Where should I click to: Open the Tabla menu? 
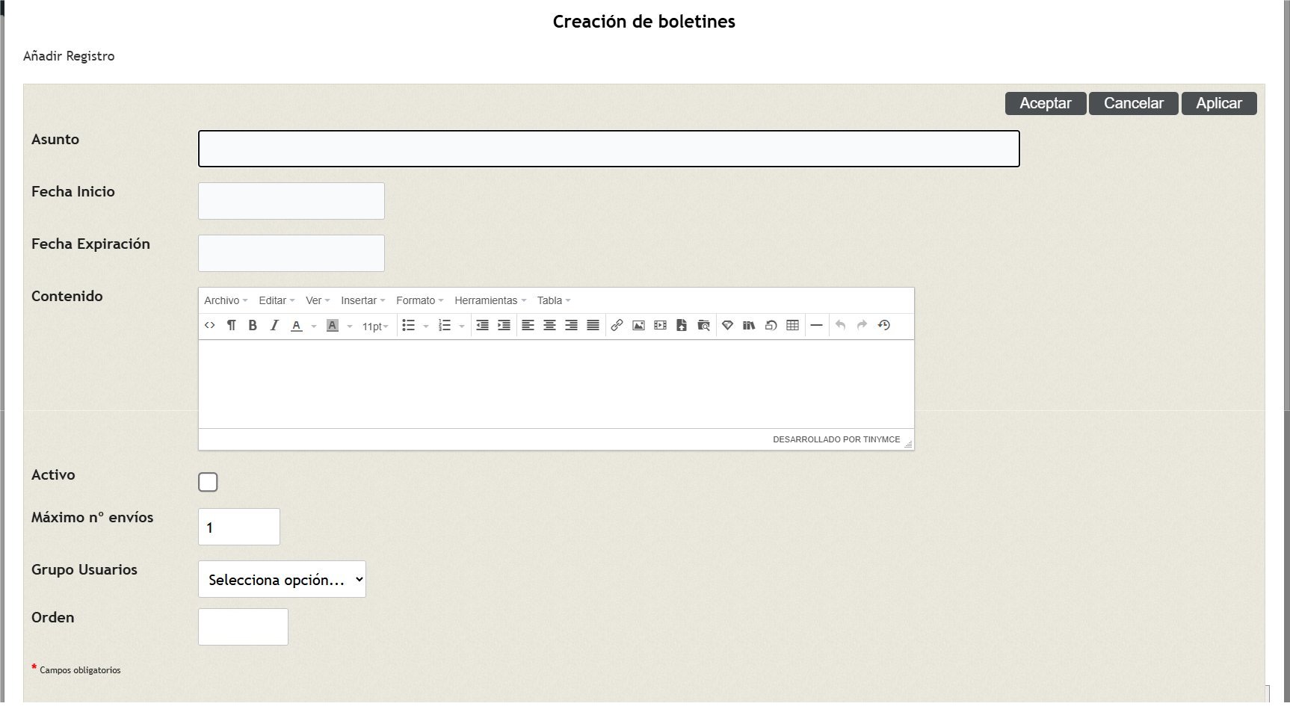[x=554, y=300]
